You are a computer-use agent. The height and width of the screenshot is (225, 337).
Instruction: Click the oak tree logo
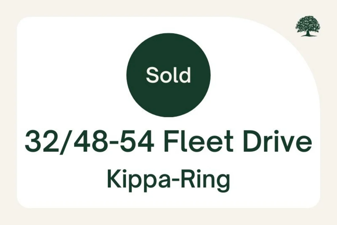308,26
